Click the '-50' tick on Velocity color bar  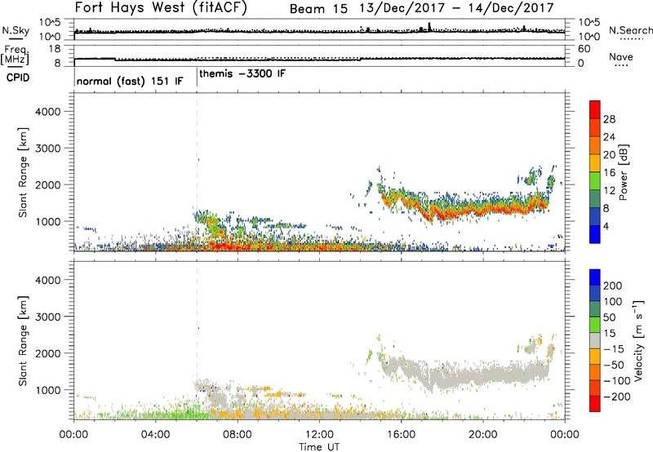pos(614,365)
